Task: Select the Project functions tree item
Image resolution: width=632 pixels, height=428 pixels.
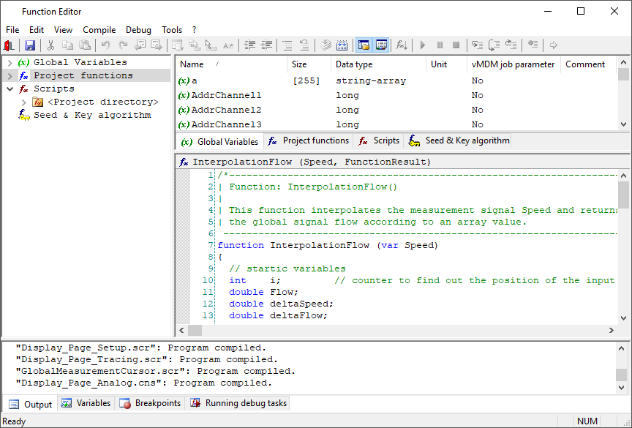Action: coord(83,76)
